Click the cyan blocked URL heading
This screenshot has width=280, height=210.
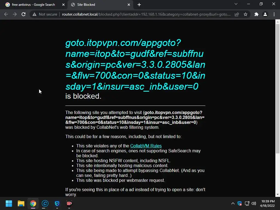[135, 65]
